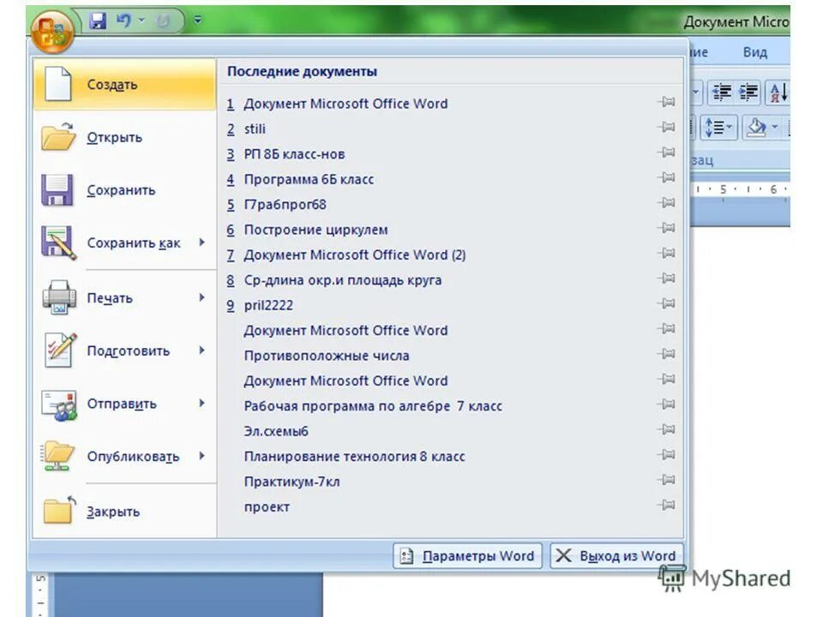The image size is (823, 617).
Task: Open recent document РП 8Б класс-нов
Action: coord(450,153)
